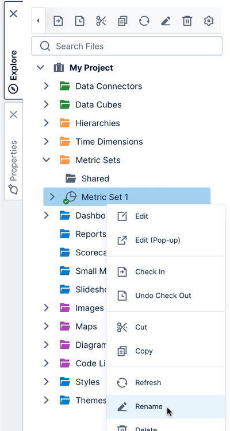Expand the Data Connectors folder
This screenshot has height=431, width=230.
46,86
